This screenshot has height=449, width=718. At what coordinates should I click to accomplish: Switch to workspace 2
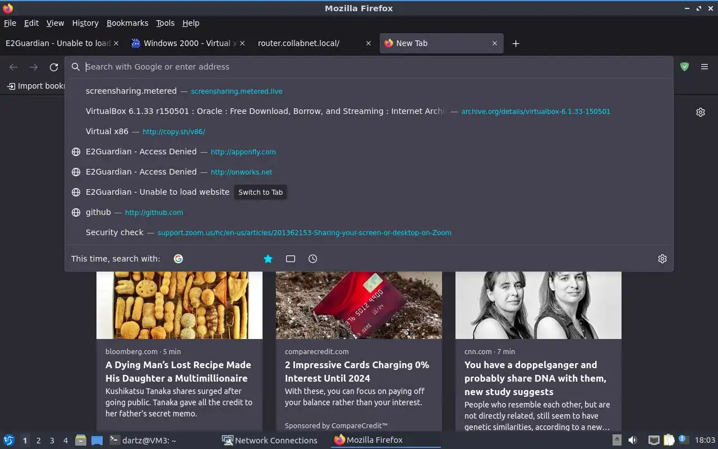pyautogui.click(x=38, y=441)
